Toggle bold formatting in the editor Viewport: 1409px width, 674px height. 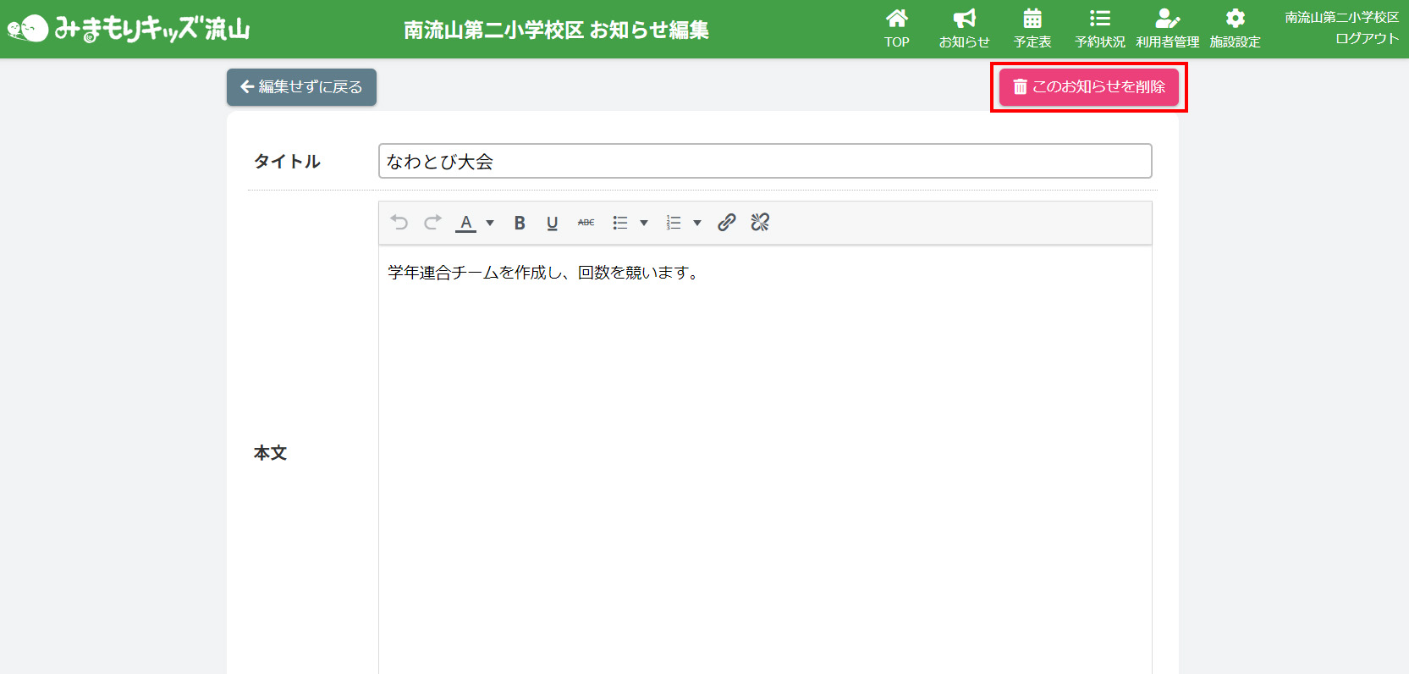pos(520,223)
